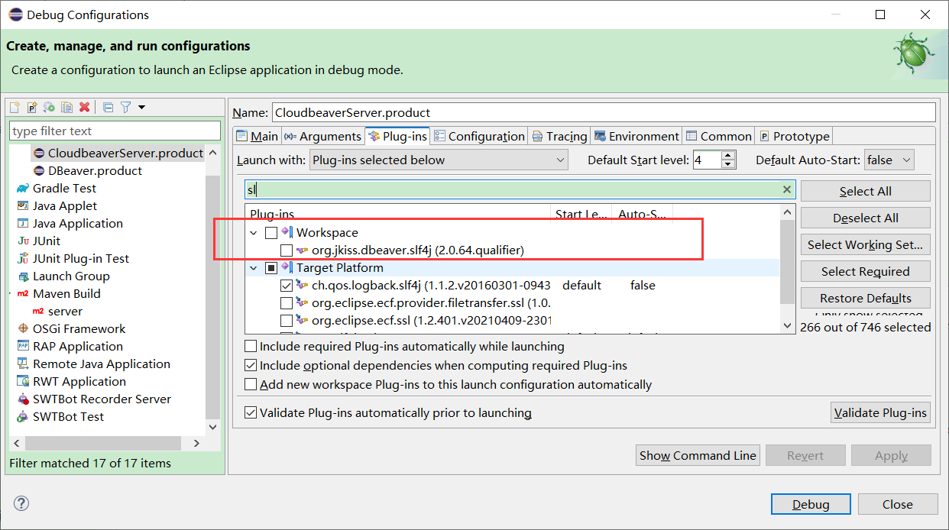The image size is (949, 530).
Task: Click the JUnit Plug-in Test icon
Action: [23, 258]
